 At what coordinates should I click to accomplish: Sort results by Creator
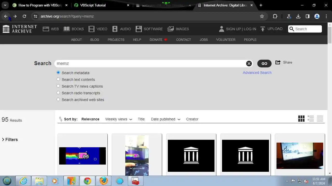[192, 119]
